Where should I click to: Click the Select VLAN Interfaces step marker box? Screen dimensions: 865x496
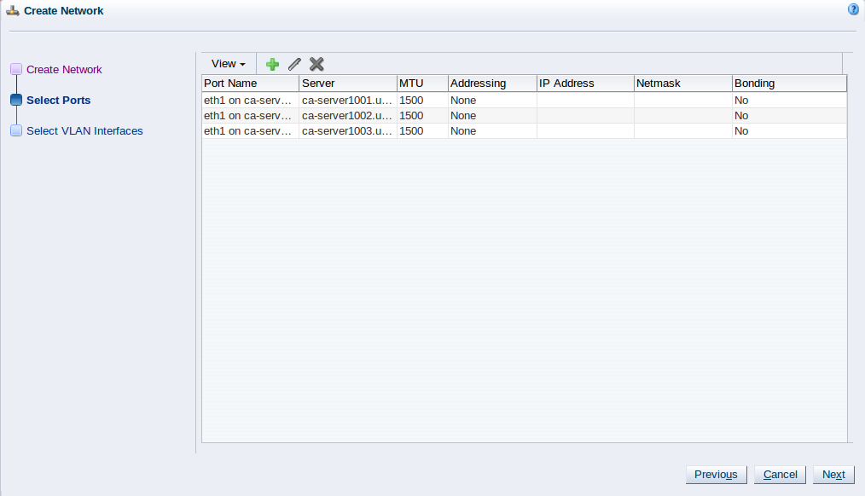pyautogui.click(x=16, y=130)
